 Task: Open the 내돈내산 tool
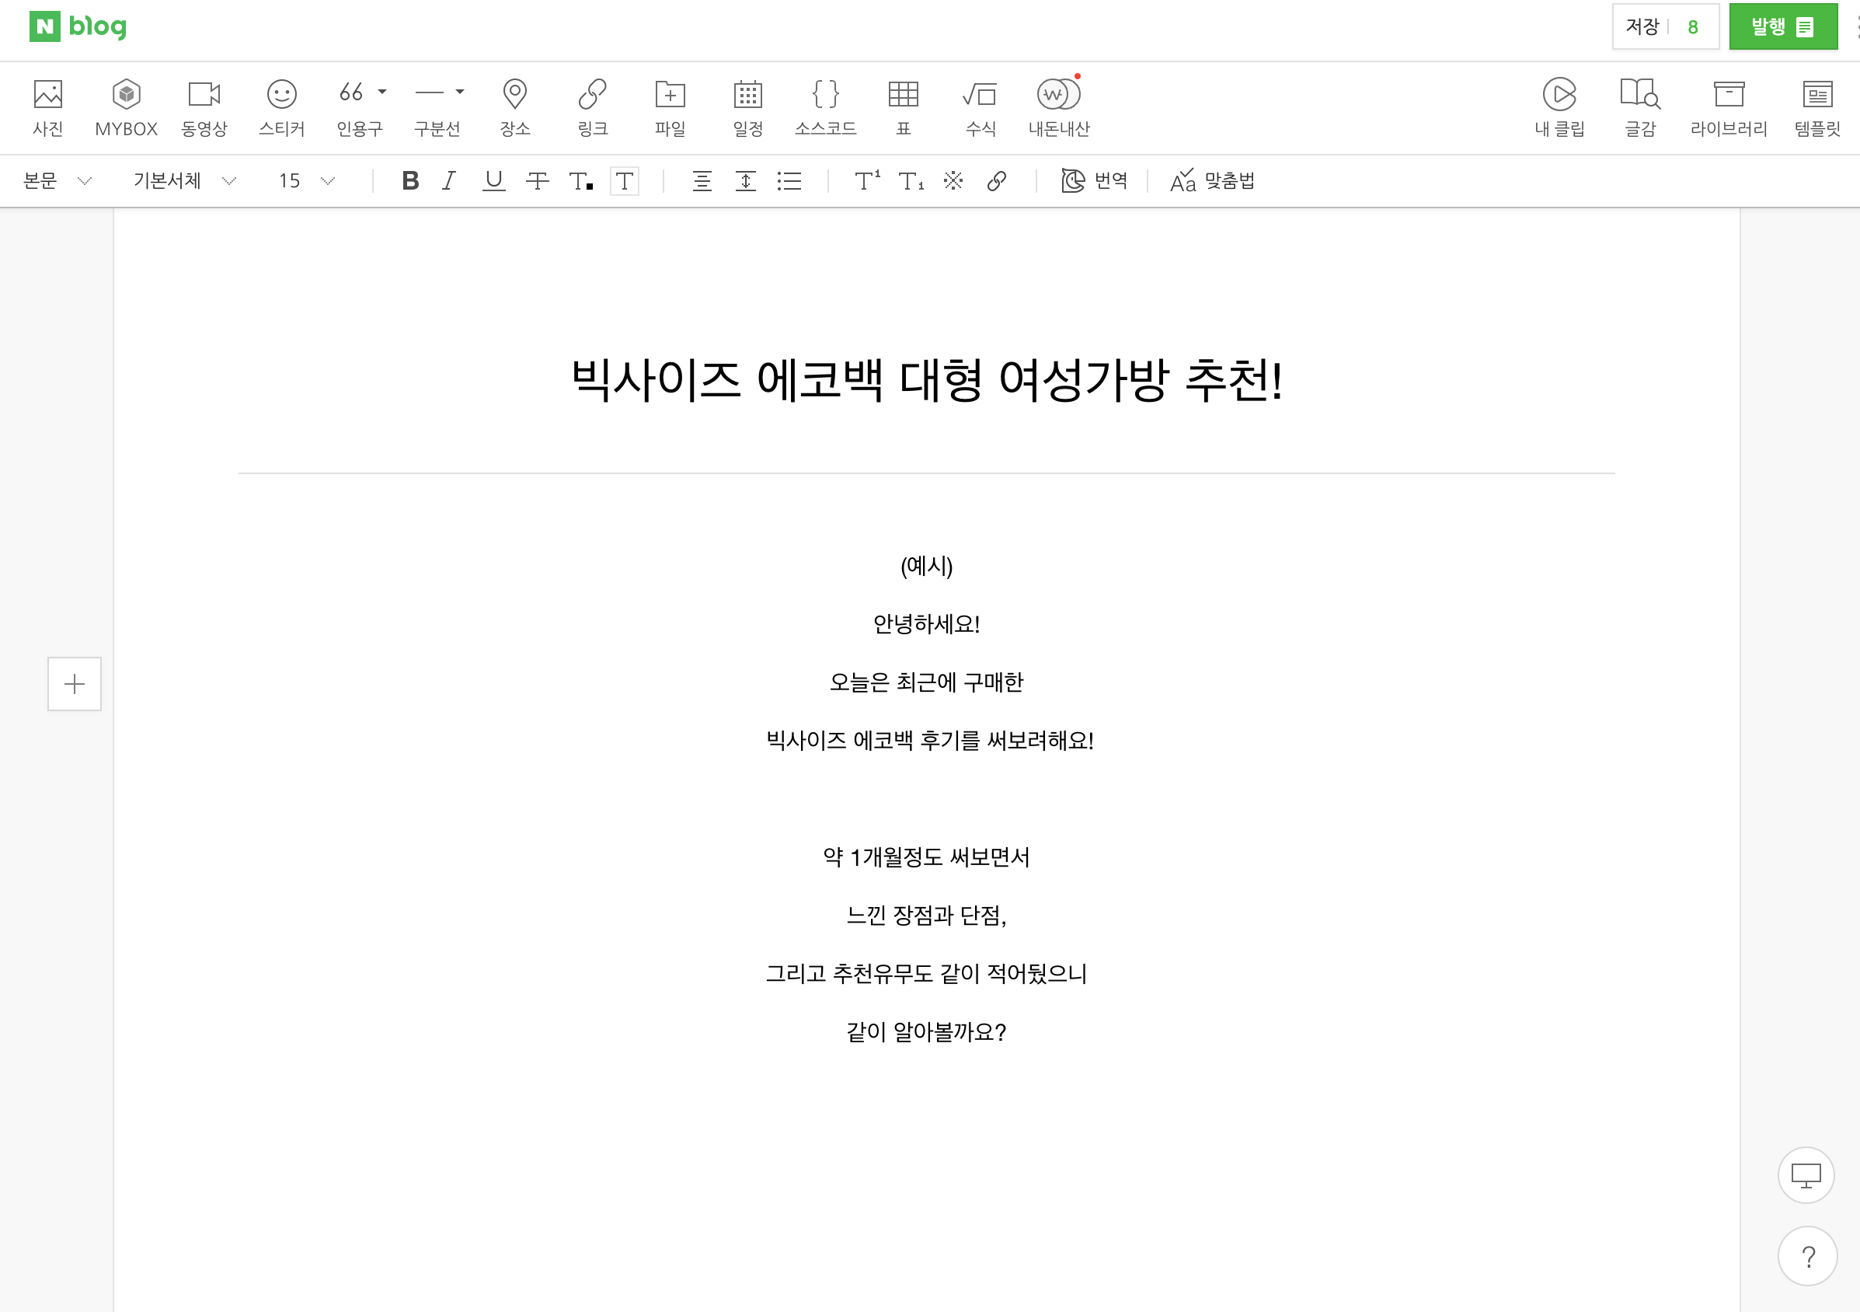(1058, 95)
